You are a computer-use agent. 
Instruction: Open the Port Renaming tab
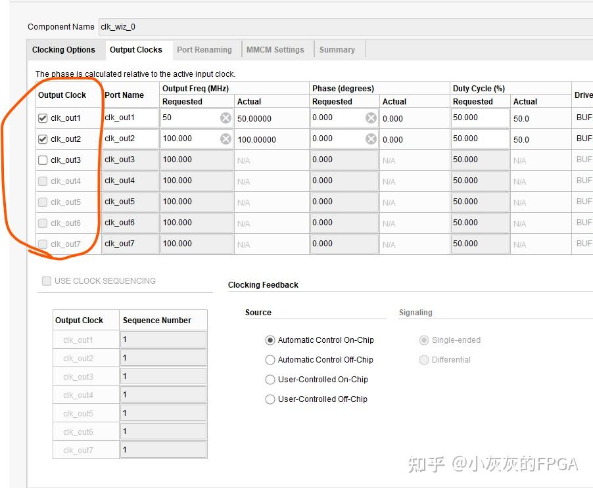click(x=206, y=49)
